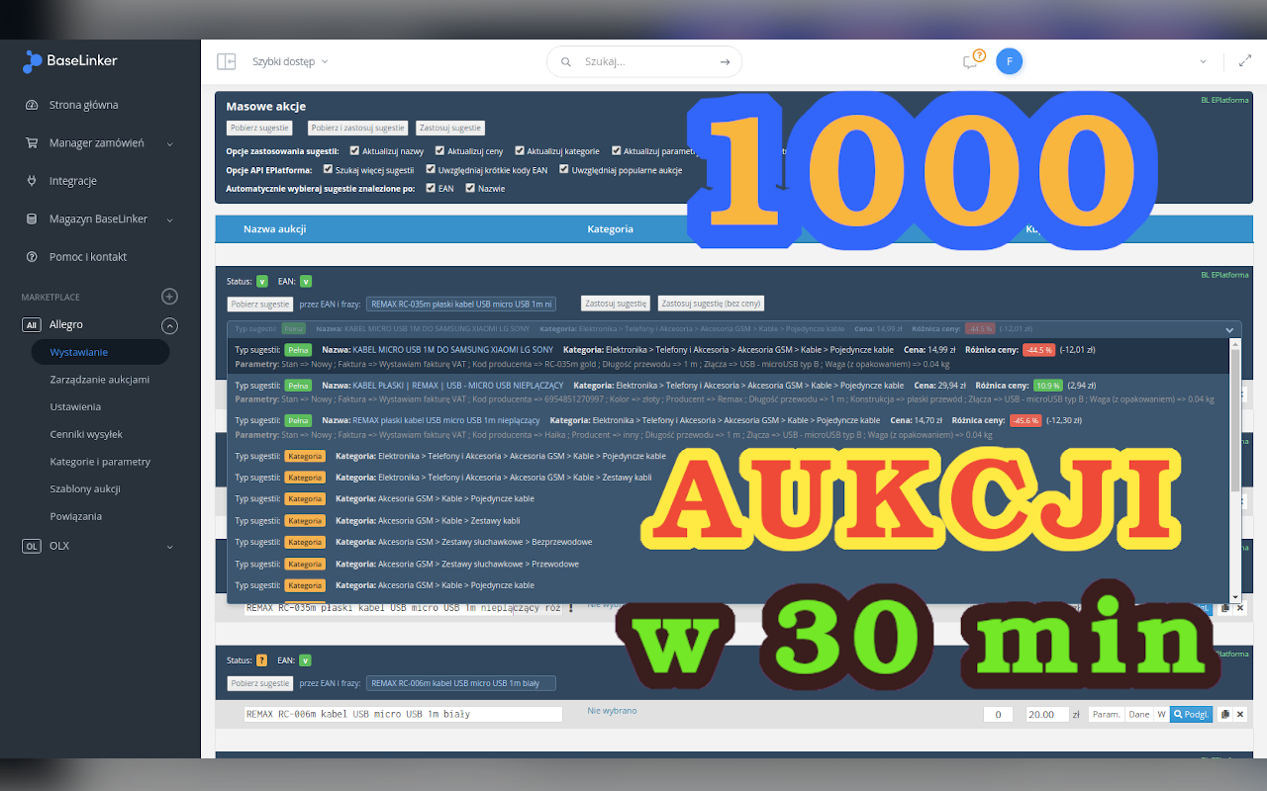Viewport: 1267px width, 791px height.
Task: Toggle the EAN auto-select checkbox
Action: (431, 188)
